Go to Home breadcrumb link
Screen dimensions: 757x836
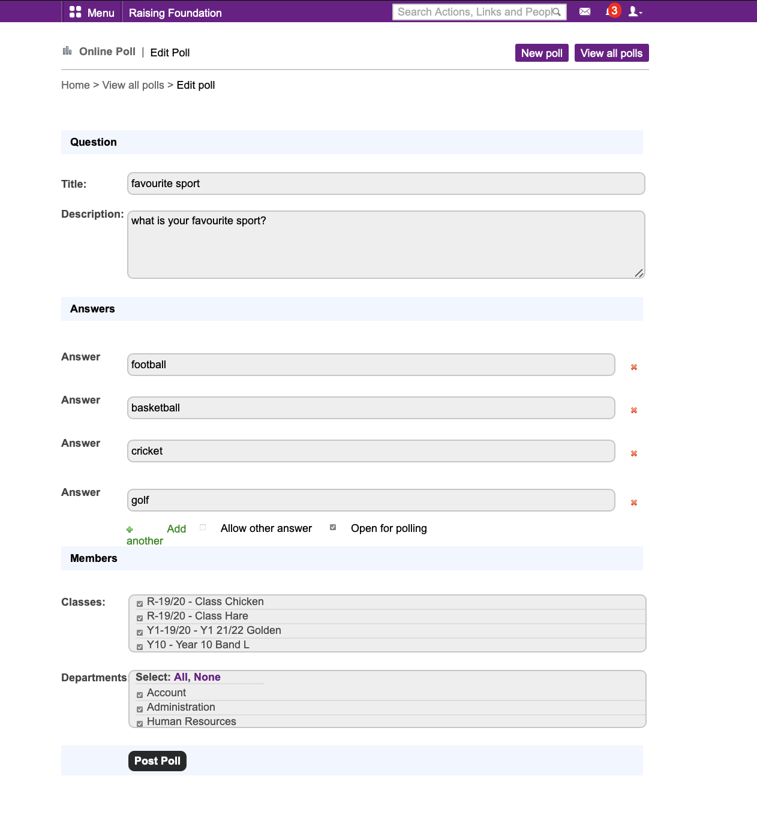pyautogui.click(x=76, y=85)
